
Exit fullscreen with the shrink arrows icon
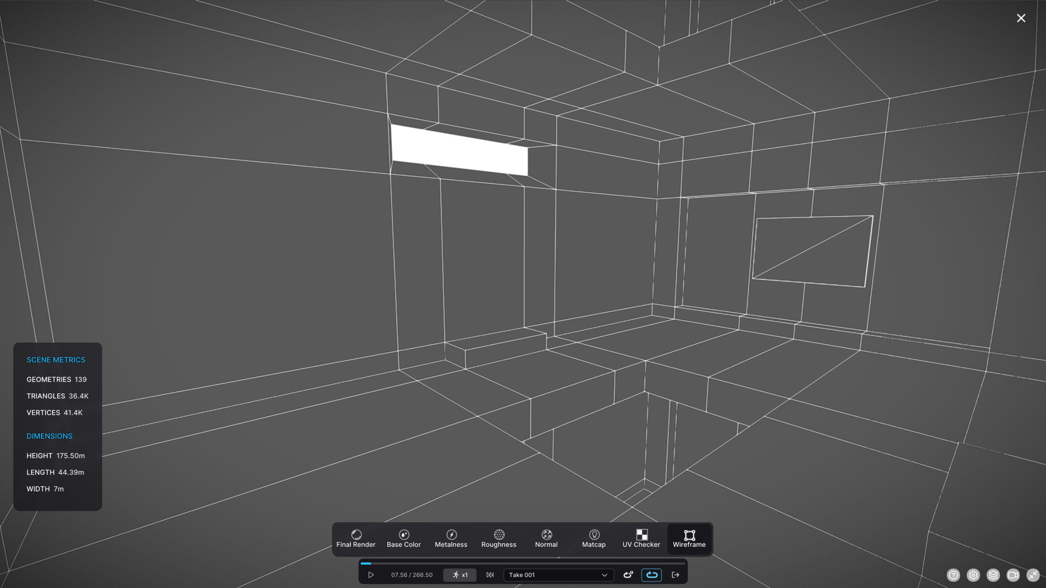(1033, 575)
